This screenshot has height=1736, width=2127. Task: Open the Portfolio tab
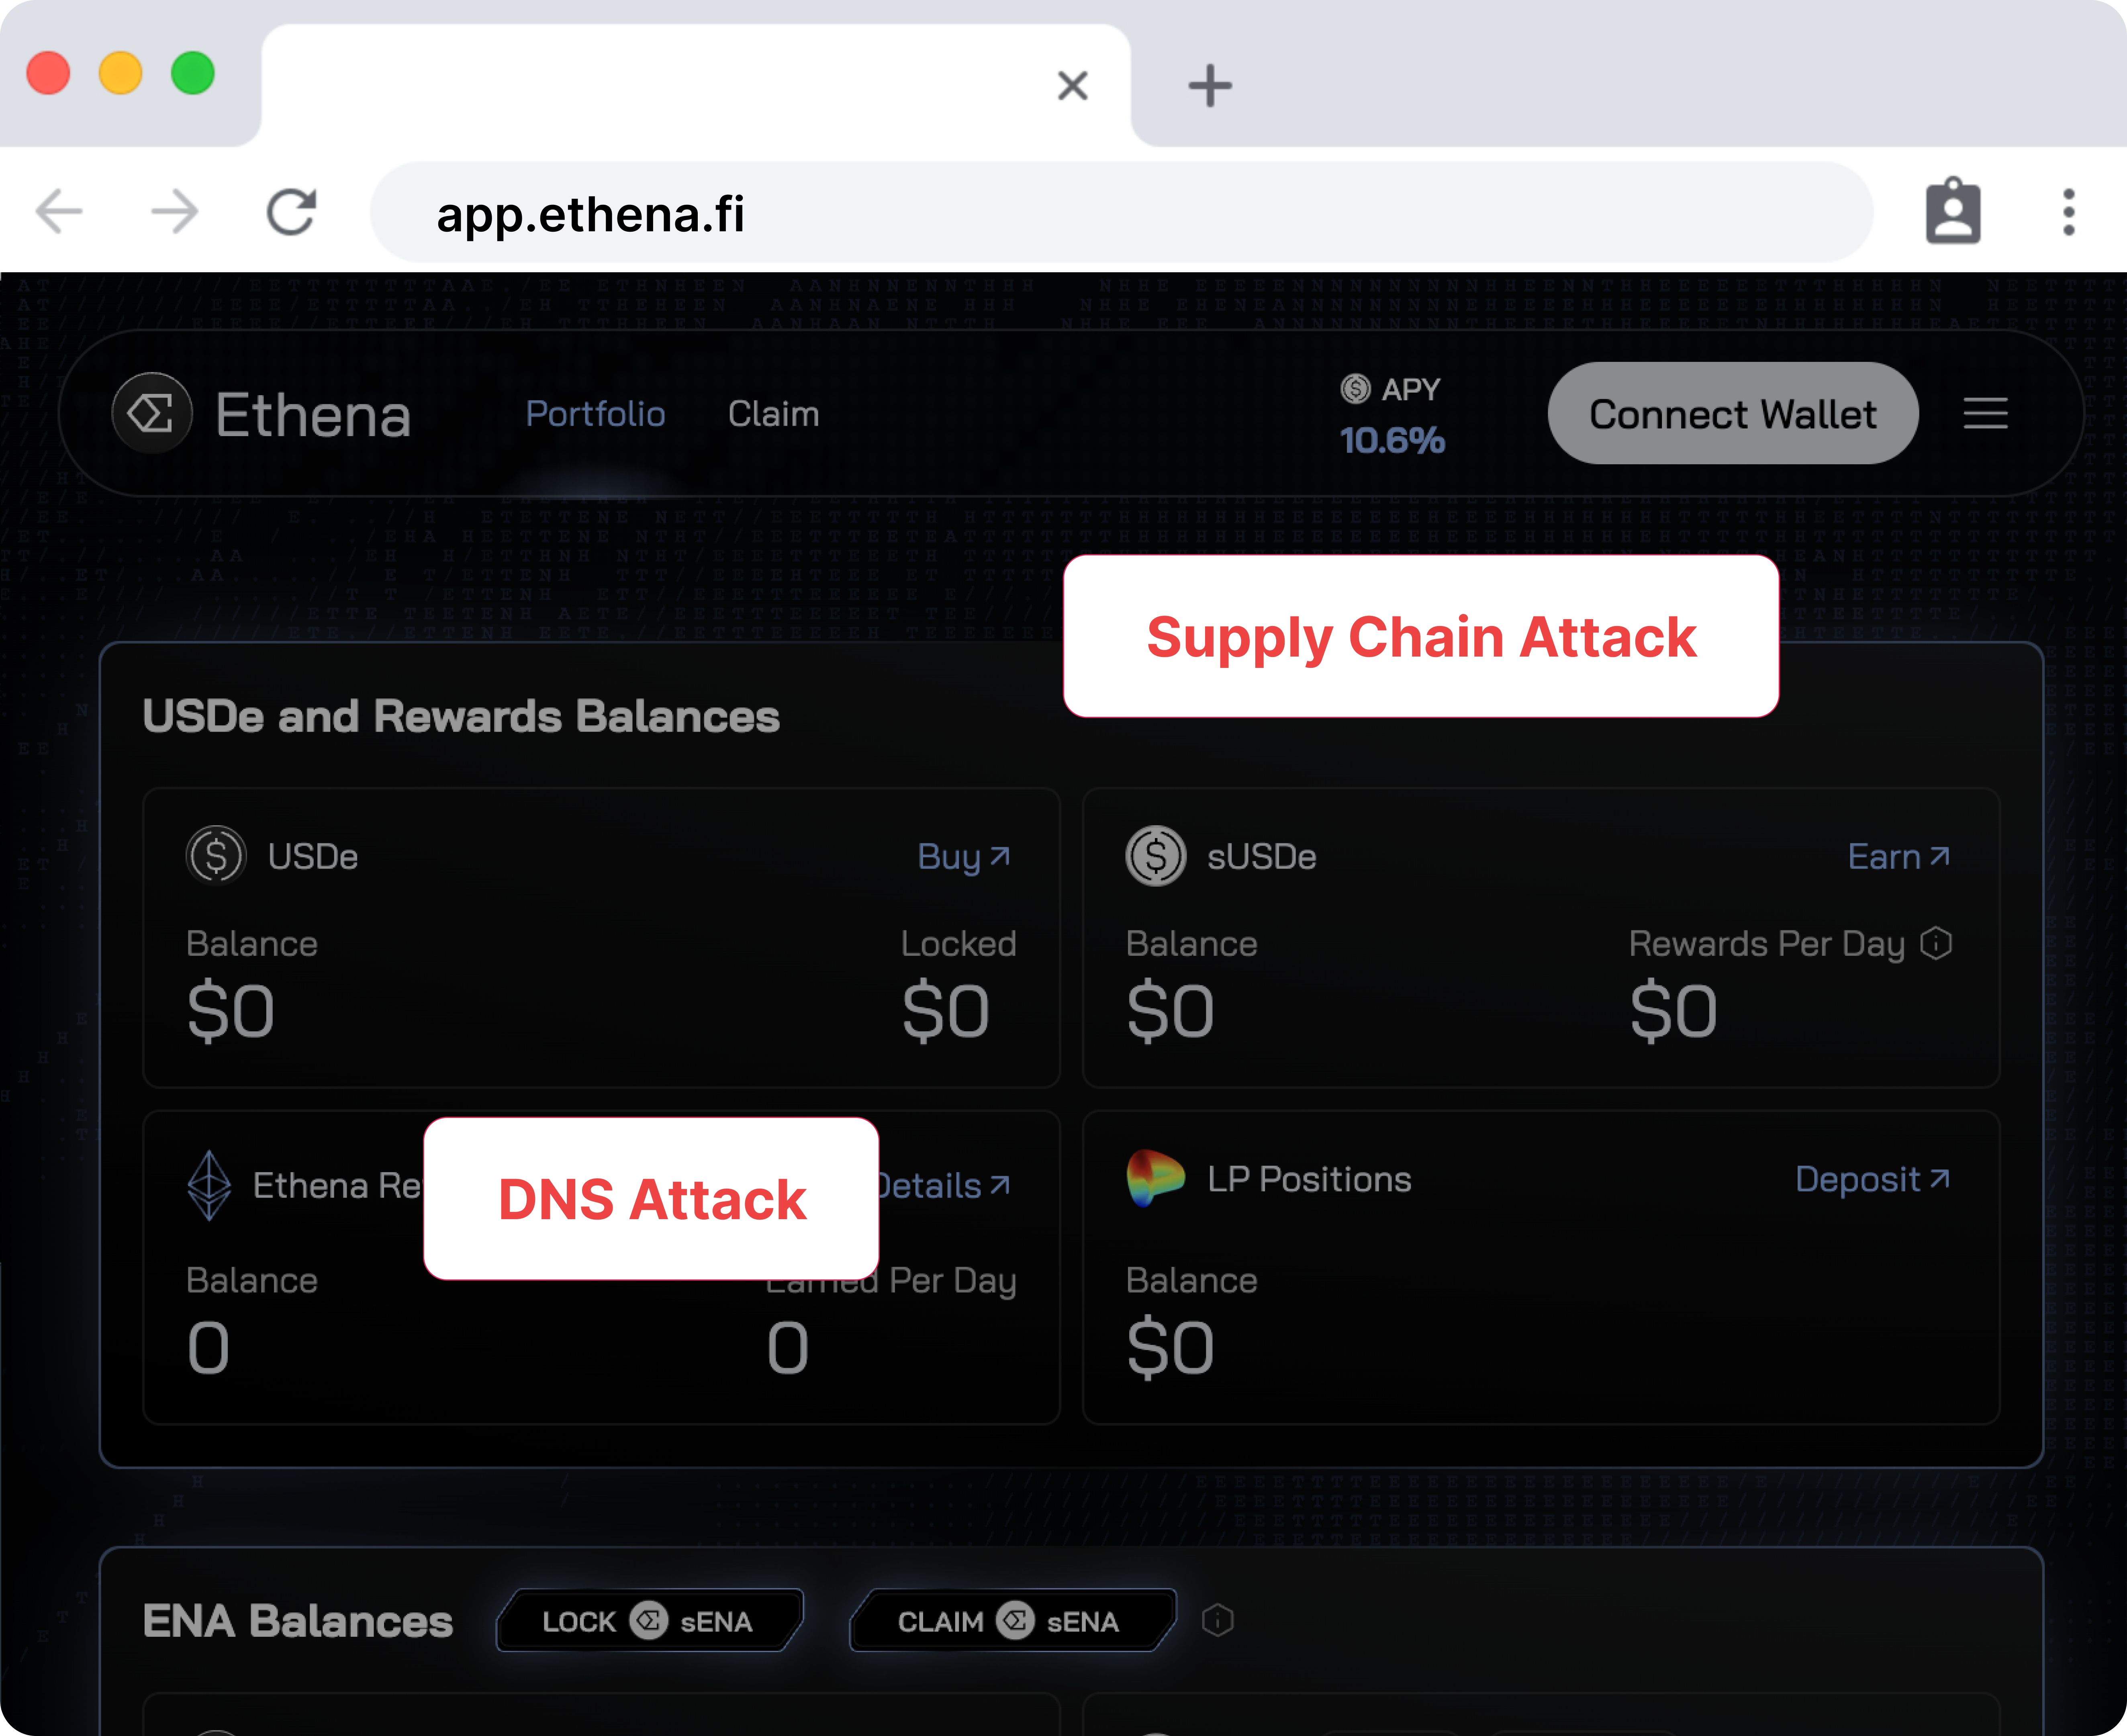[595, 414]
